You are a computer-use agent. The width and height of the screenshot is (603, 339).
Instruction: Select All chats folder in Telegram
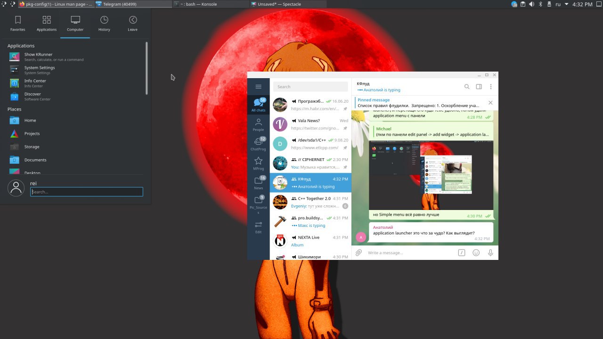pos(258,105)
